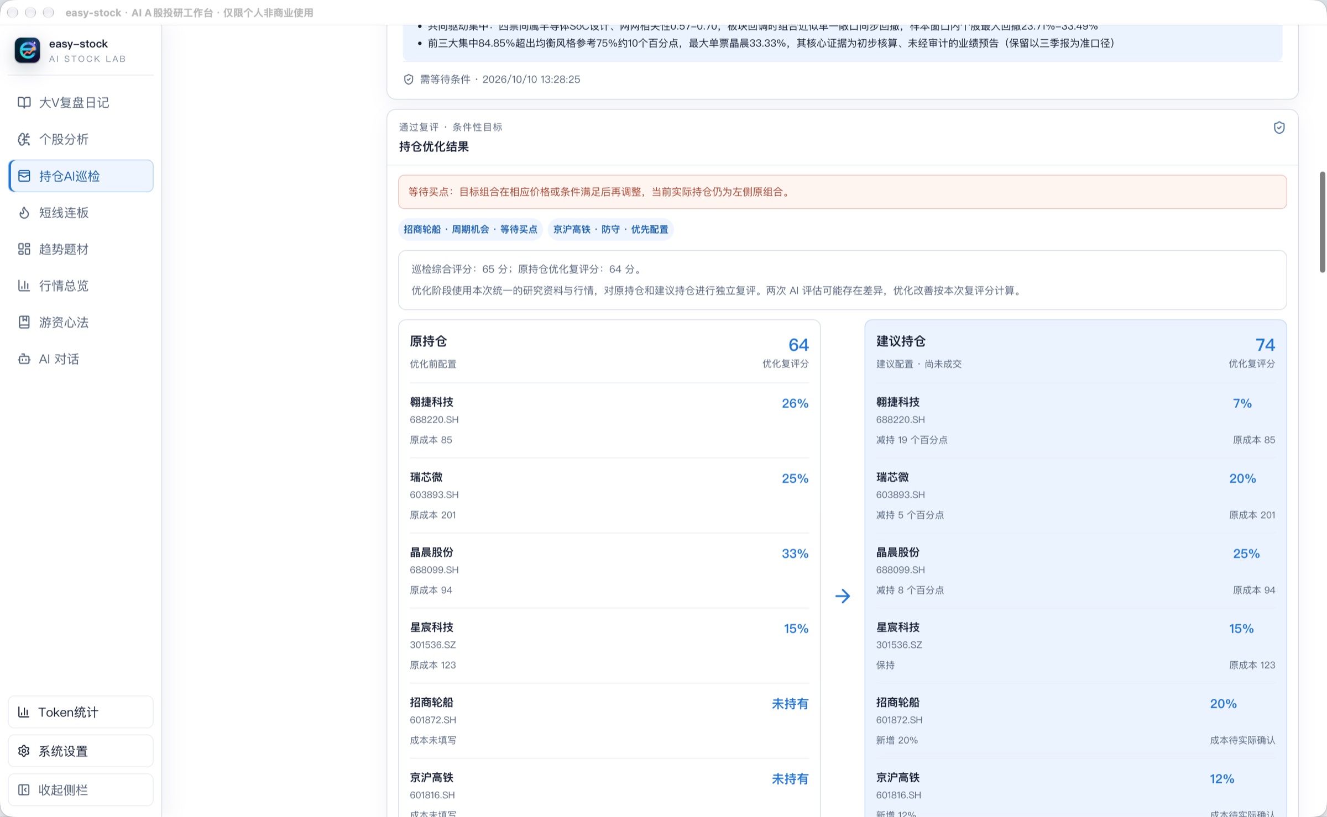Image resolution: width=1327 pixels, height=817 pixels.
Task: Click the 64 优化复评分 score
Action: point(798,345)
